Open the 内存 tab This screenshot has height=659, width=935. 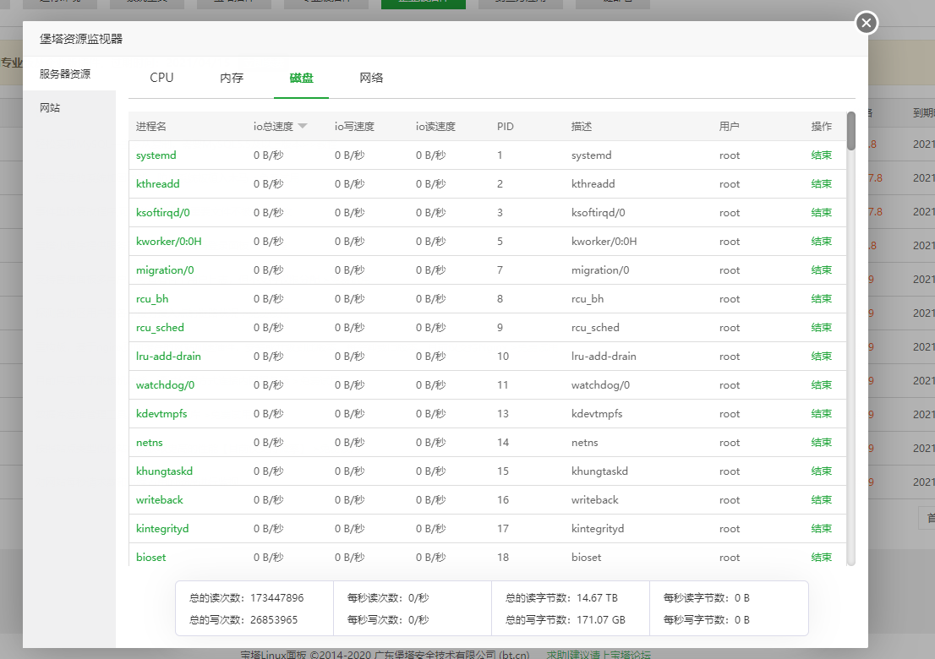point(232,78)
